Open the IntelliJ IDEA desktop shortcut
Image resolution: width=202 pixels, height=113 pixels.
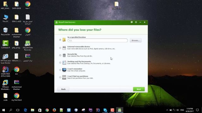pos(5,72)
